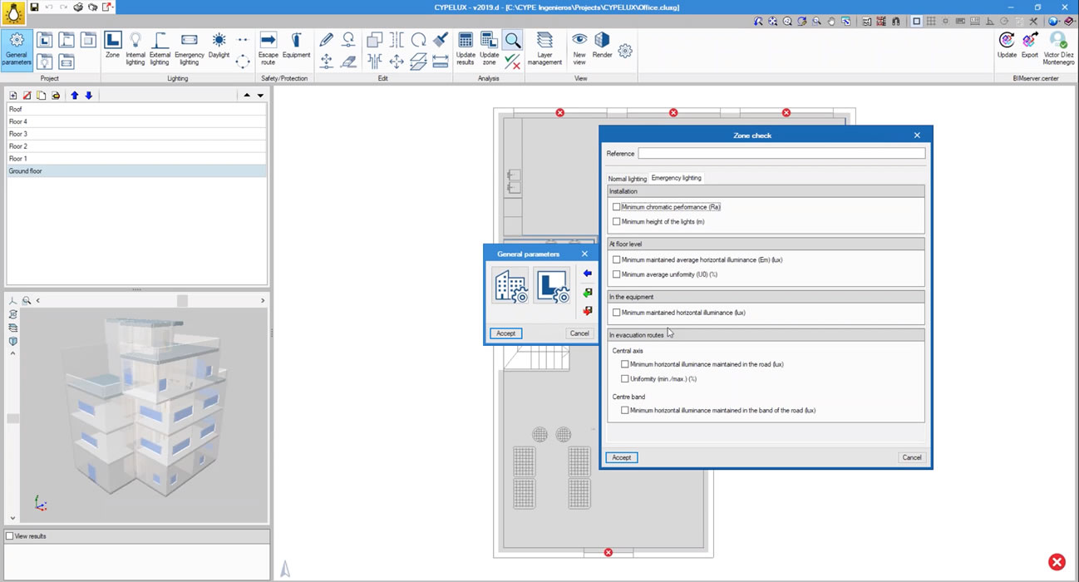Click the eraser tool in Edit group

tap(350, 61)
